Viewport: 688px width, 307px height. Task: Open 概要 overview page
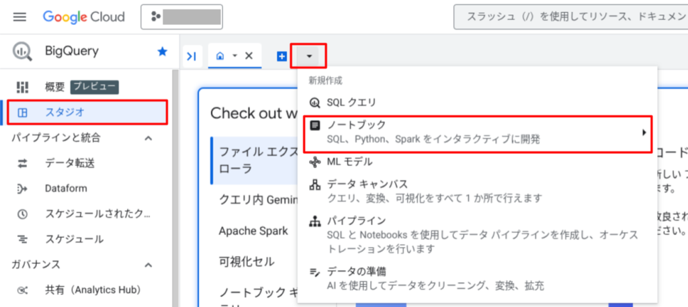(x=55, y=87)
